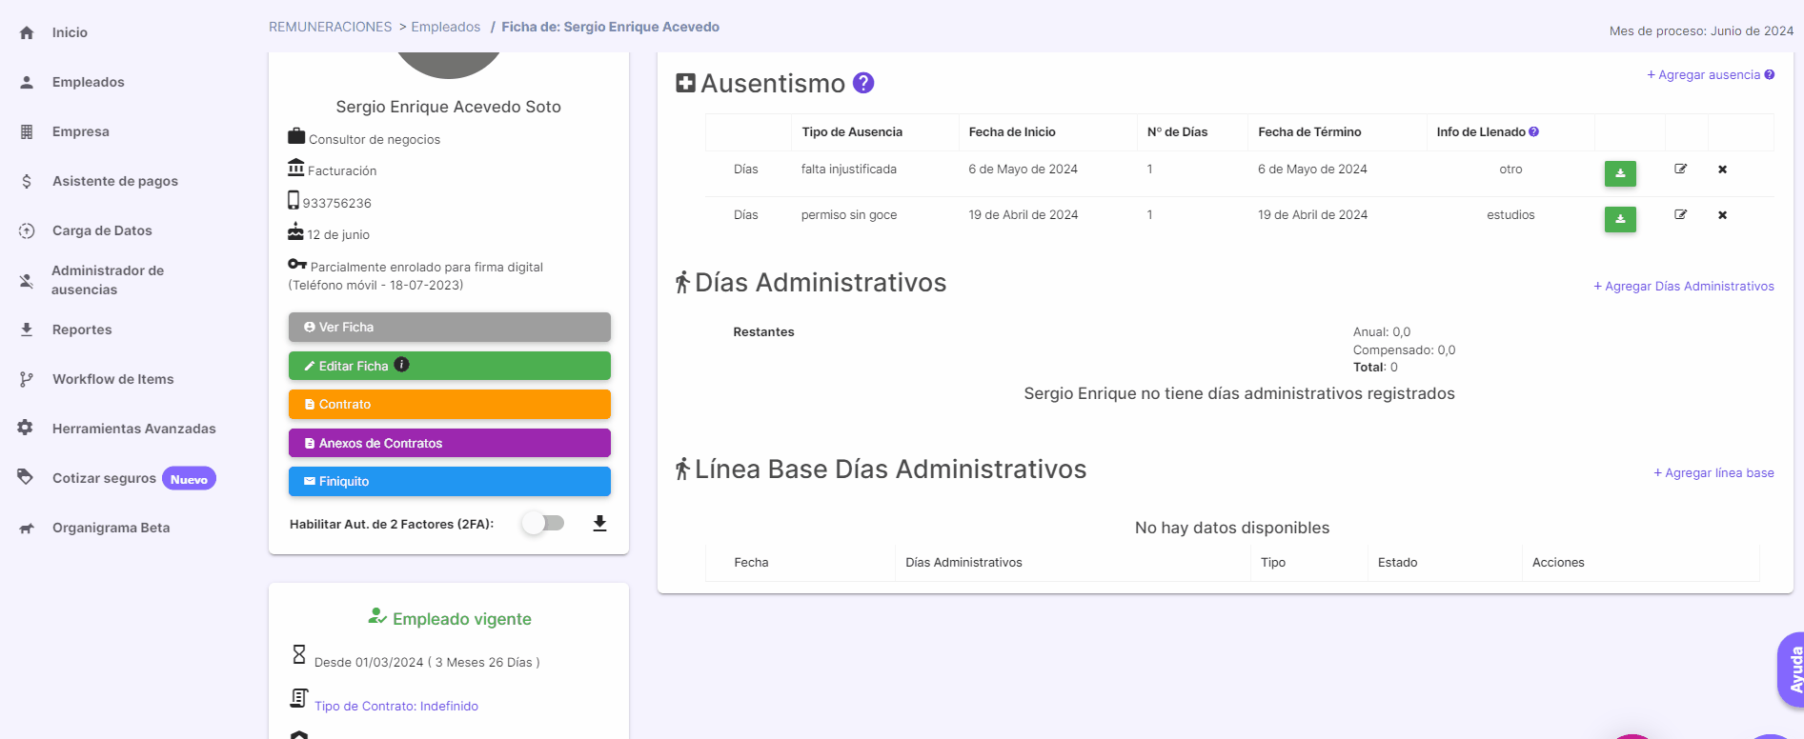Download the falta injustificada absence document
The height and width of the screenshot is (739, 1804).
coord(1620,173)
